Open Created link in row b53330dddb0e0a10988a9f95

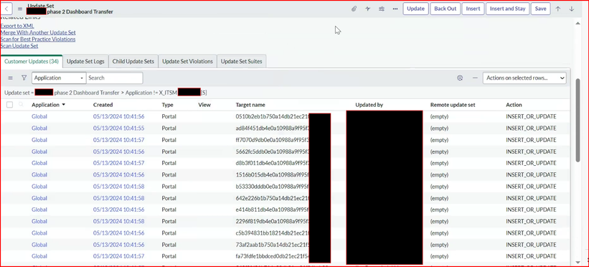coord(118,187)
